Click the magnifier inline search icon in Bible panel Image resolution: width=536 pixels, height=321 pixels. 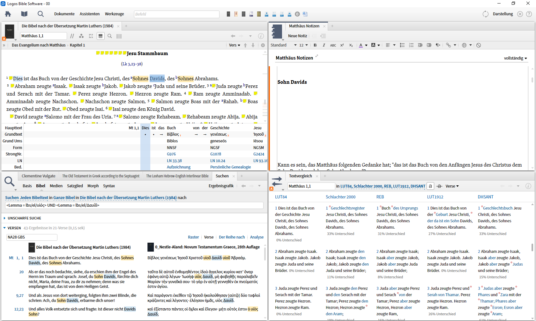point(110,36)
